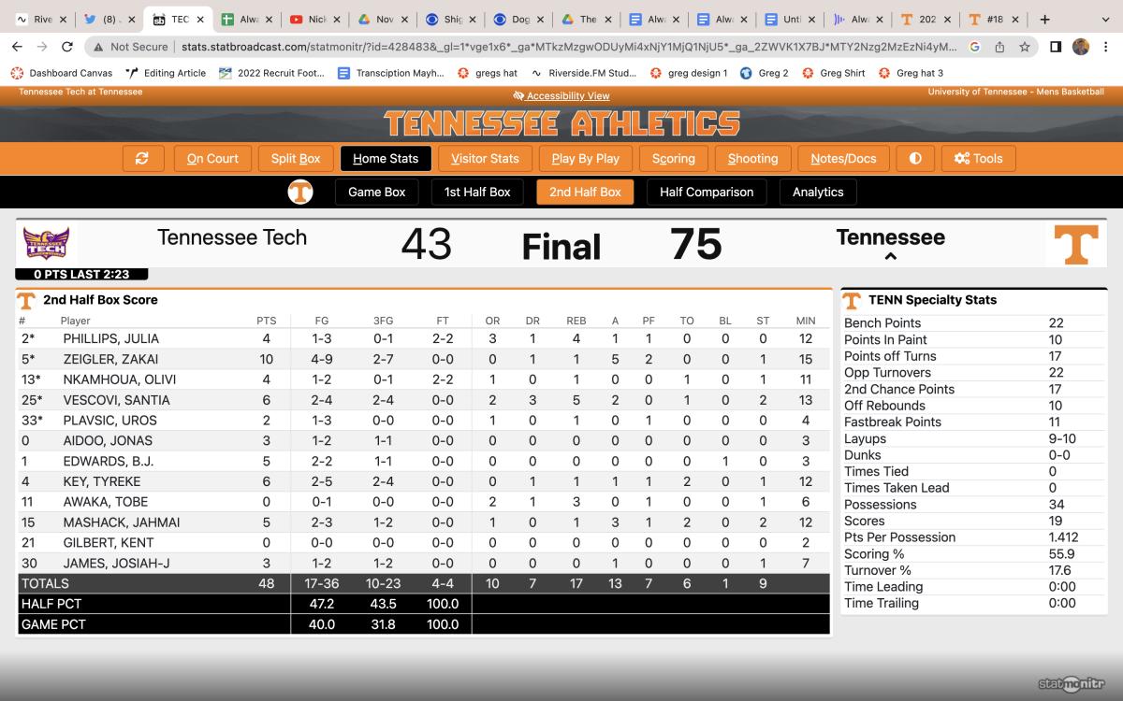Image resolution: width=1123 pixels, height=701 pixels.
Task: Click the 3FG column header
Action: click(x=383, y=321)
